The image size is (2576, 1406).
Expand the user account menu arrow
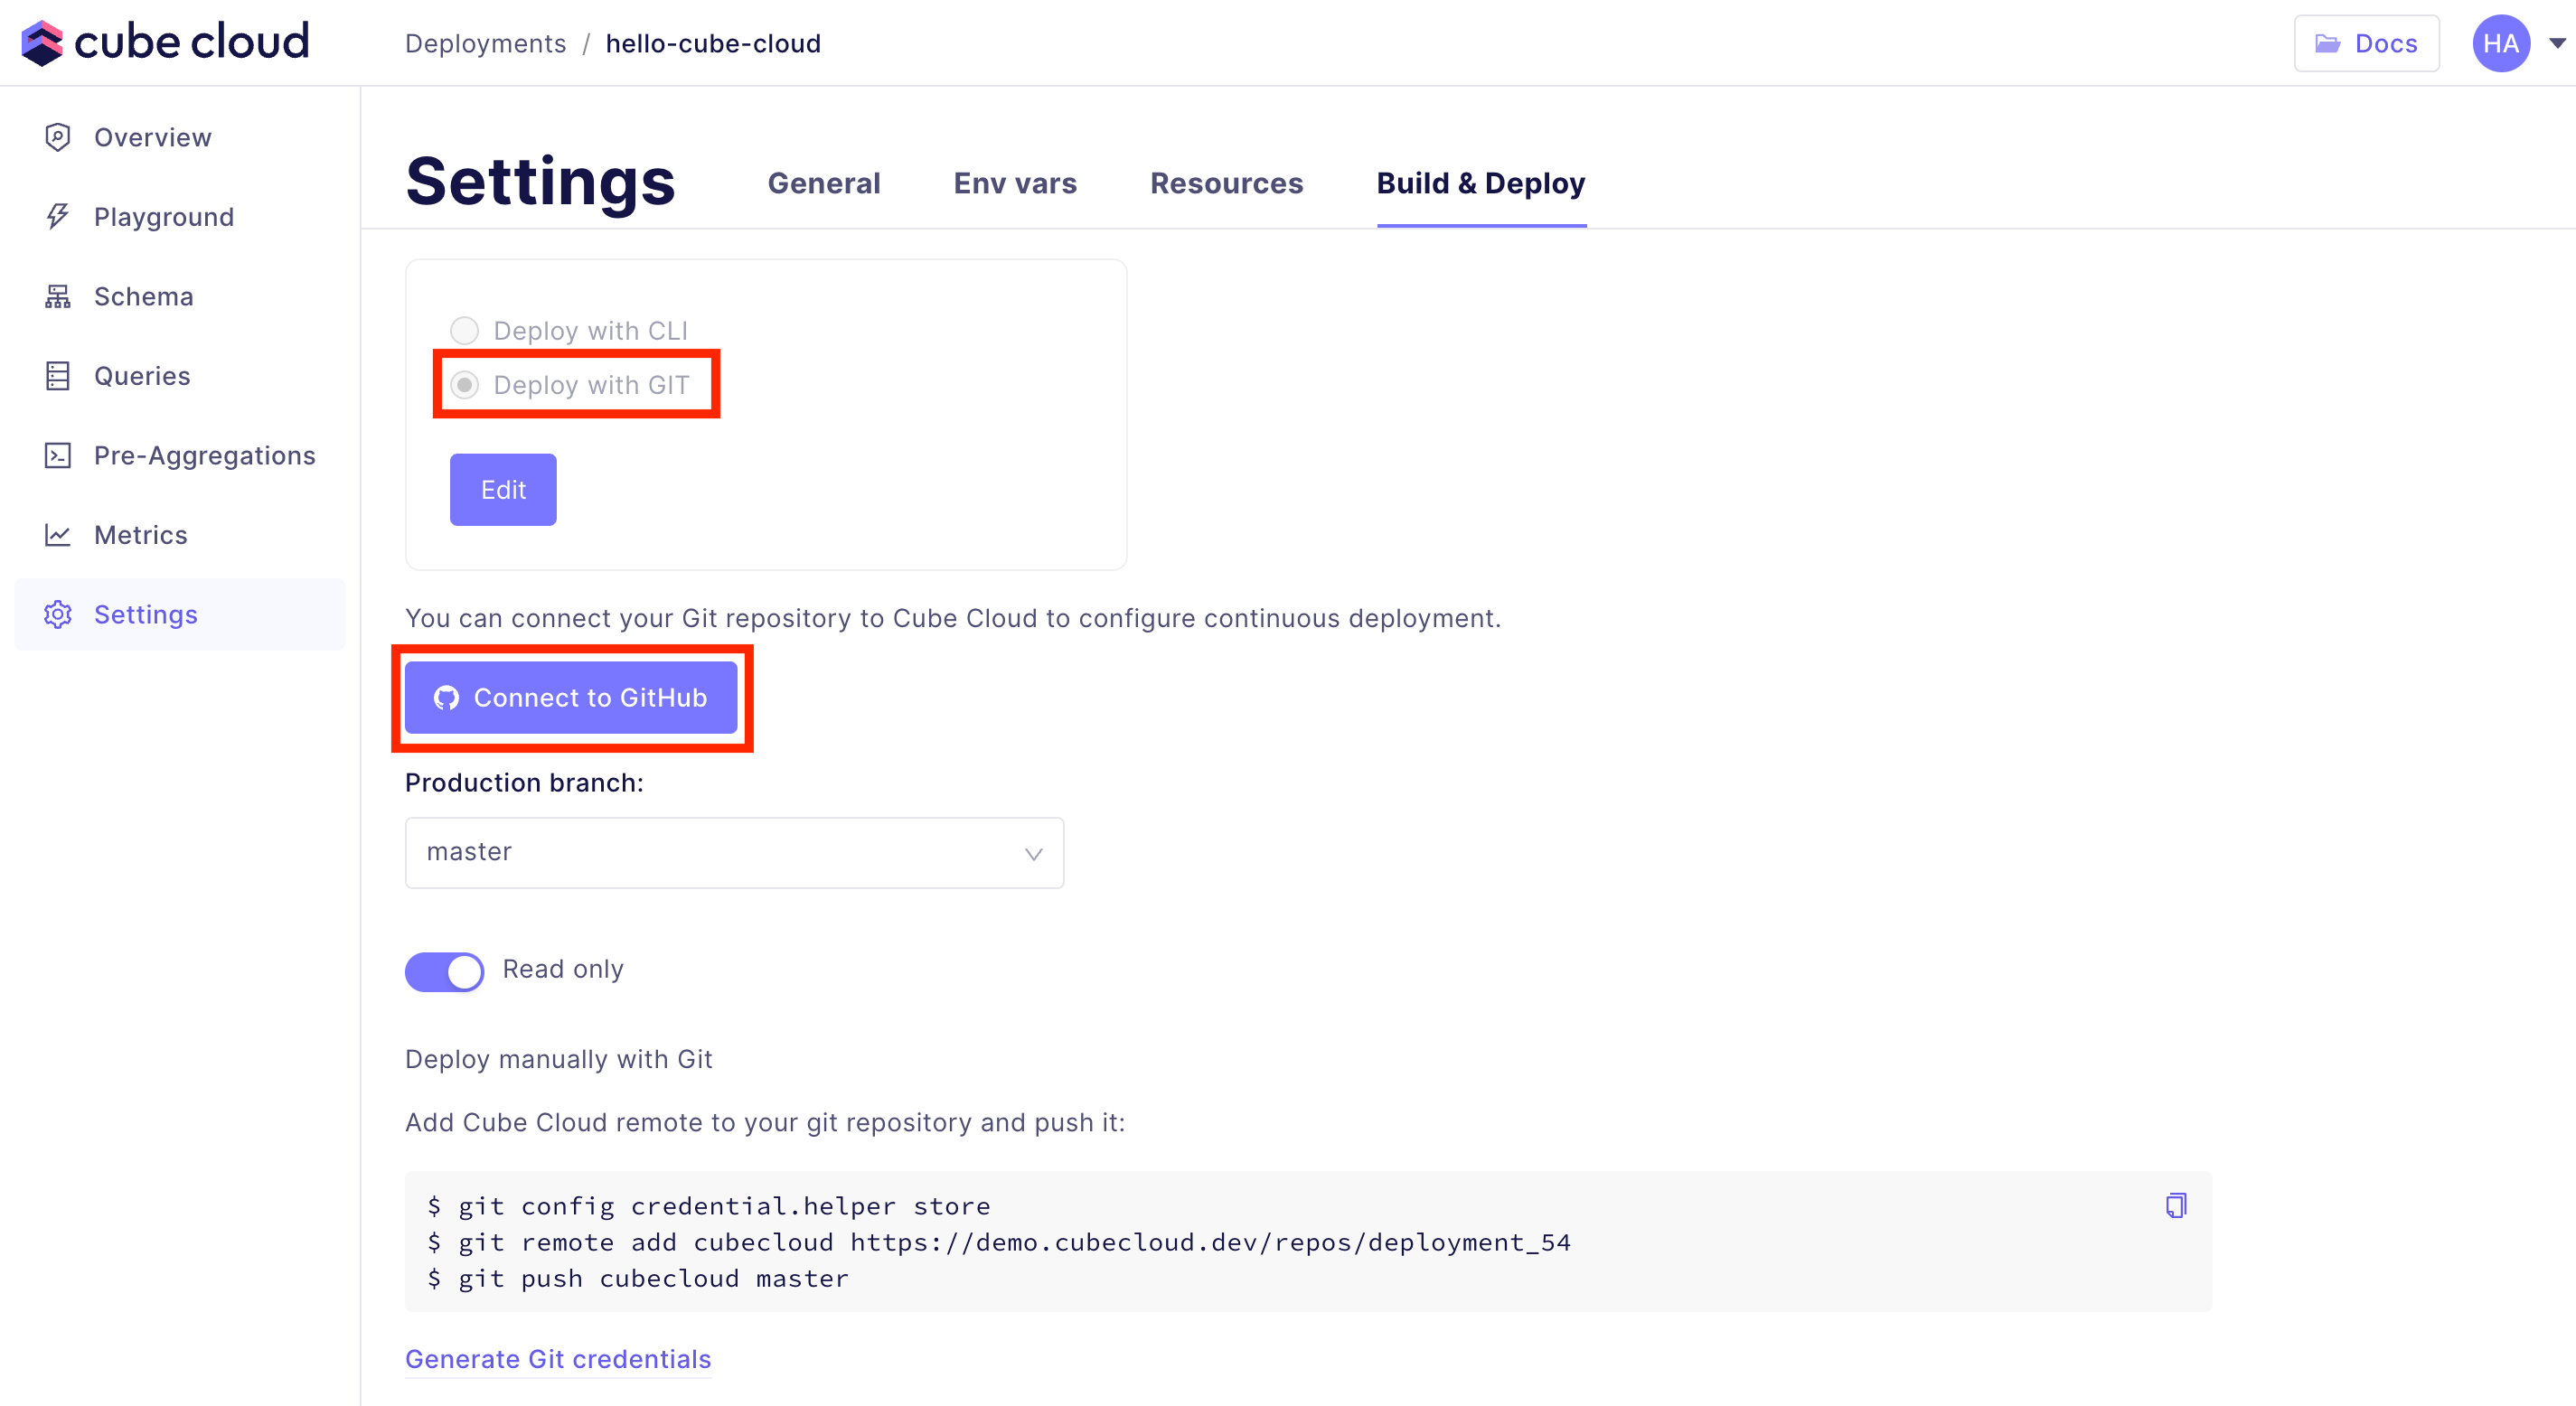(x=2556, y=43)
